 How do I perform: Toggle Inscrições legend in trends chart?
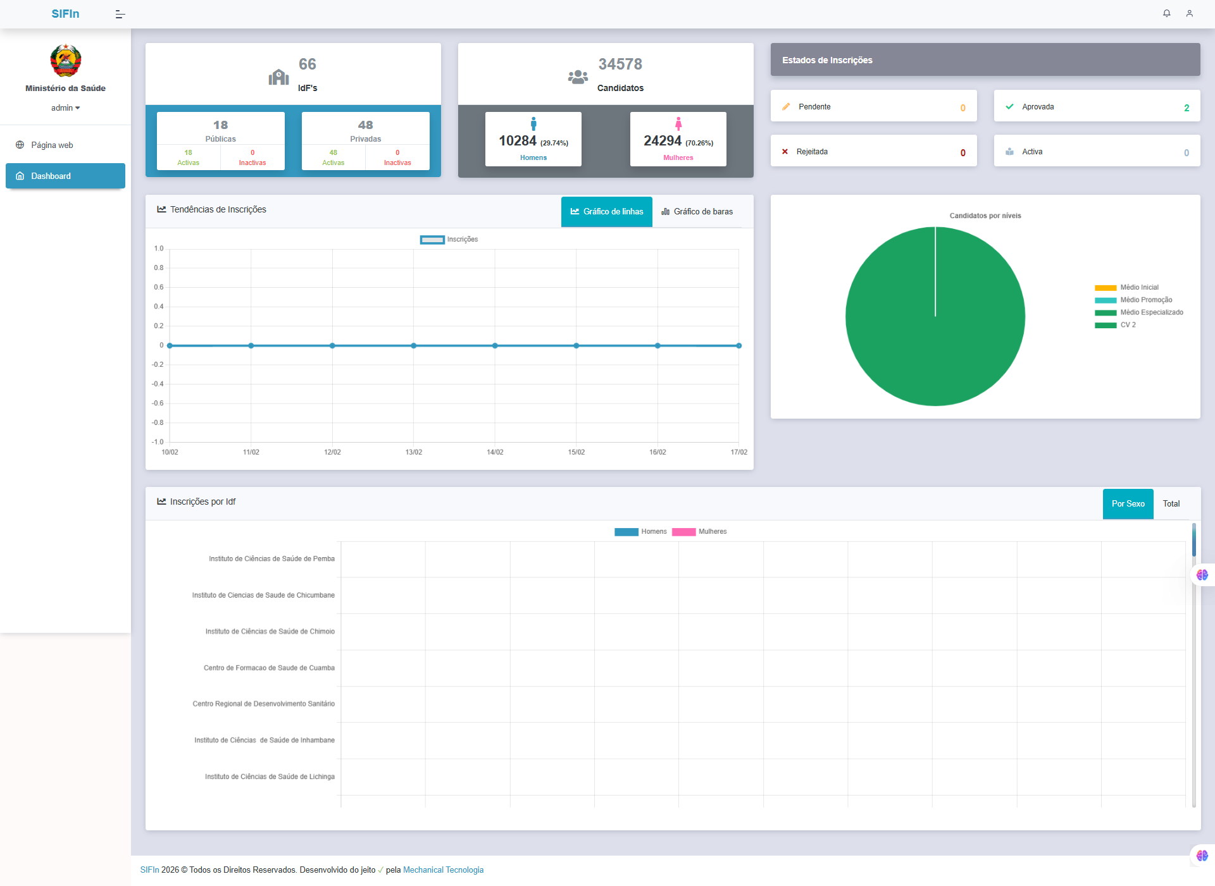pos(449,240)
